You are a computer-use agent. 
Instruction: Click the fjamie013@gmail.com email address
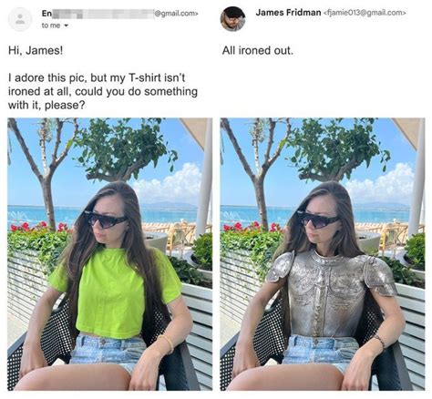[x=365, y=13]
